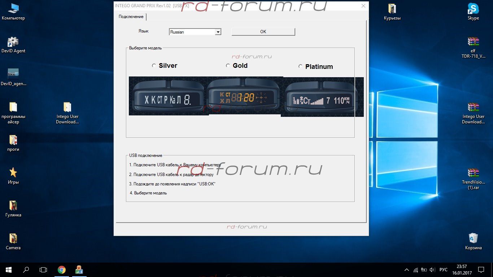The width and height of the screenshot is (493, 277).
Task: Open the left Intego User Download folder
Action: click(67, 113)
